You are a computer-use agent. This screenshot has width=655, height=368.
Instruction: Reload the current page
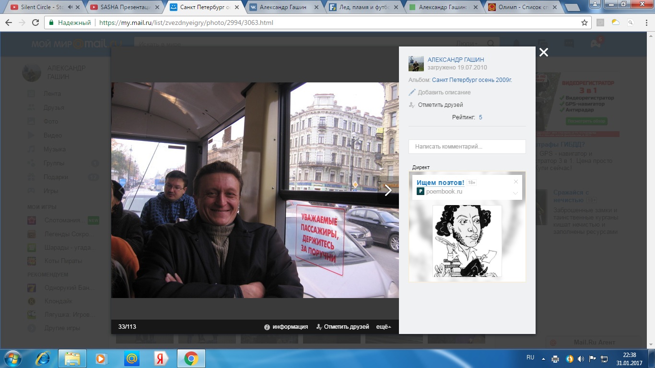(35, 23)
